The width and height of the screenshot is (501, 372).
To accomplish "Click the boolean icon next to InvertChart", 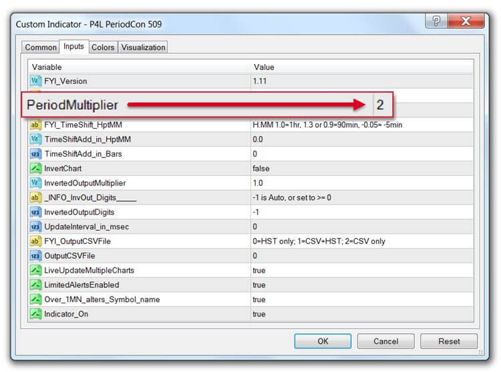I will pos(36,169).
